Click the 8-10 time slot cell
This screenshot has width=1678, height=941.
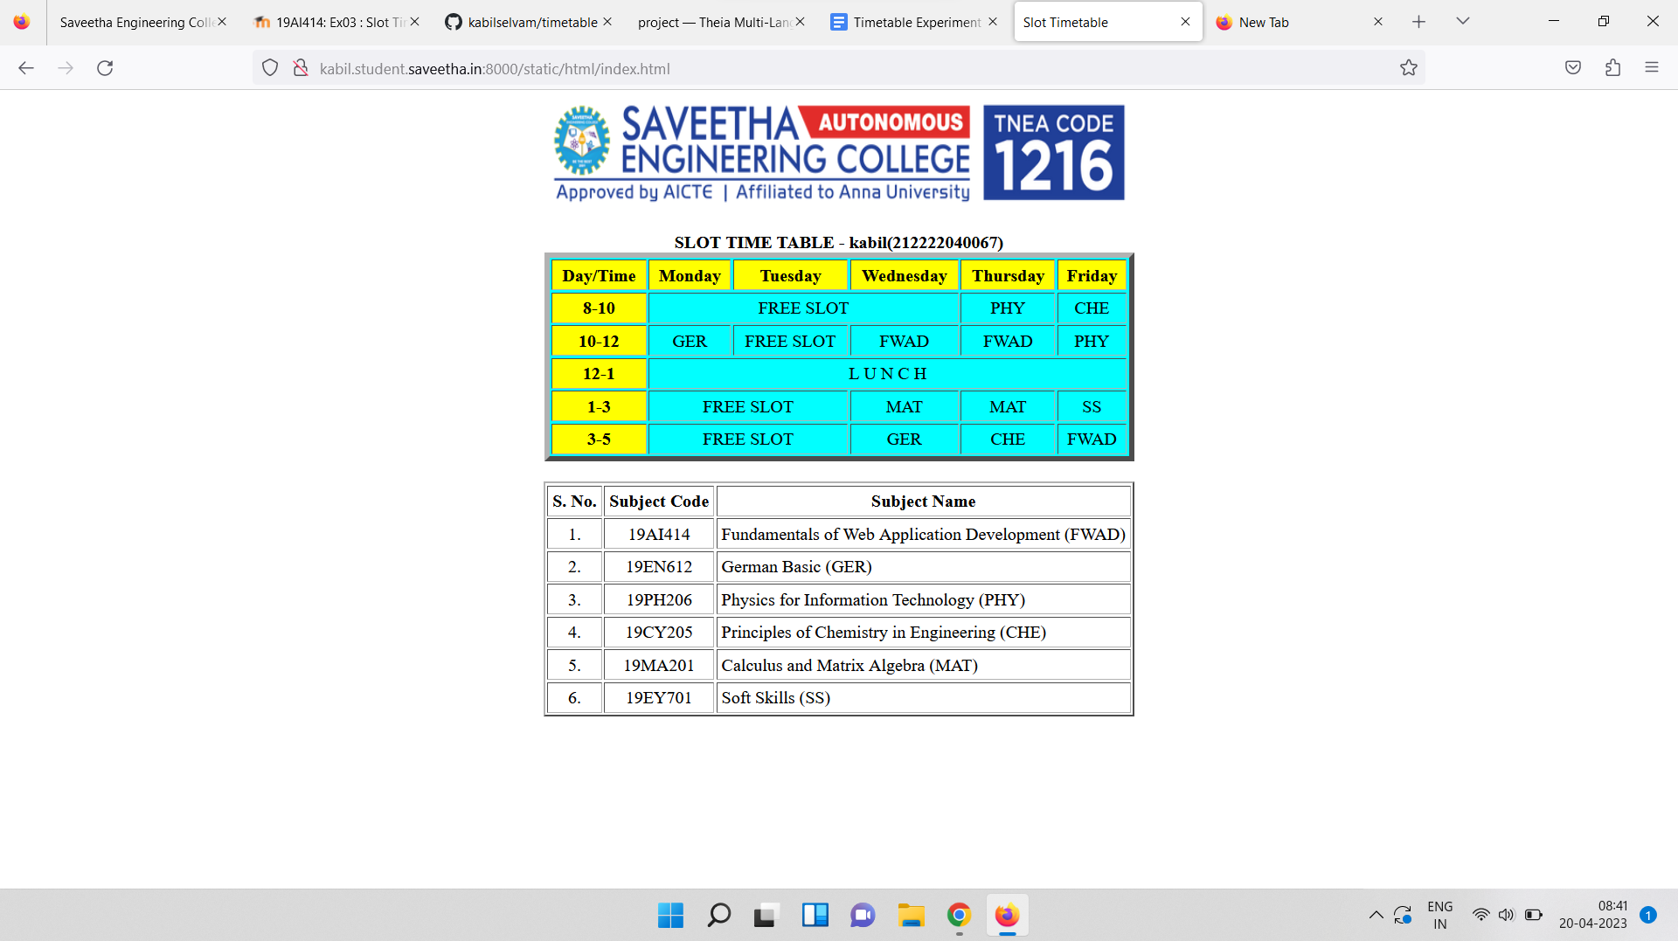599,308
